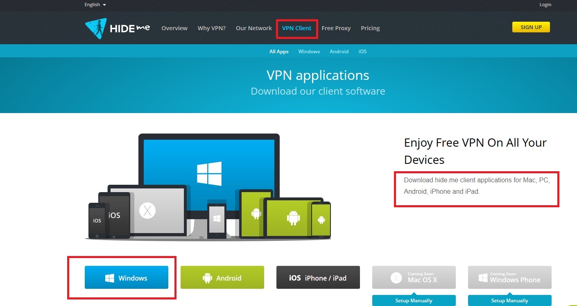Click the Mac X icon in Mac OS X button

coord(396,278)
